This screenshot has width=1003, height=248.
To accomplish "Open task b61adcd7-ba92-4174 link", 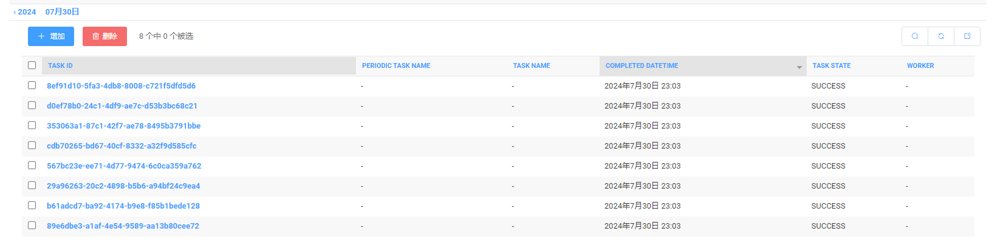I will tap(123, 206).
